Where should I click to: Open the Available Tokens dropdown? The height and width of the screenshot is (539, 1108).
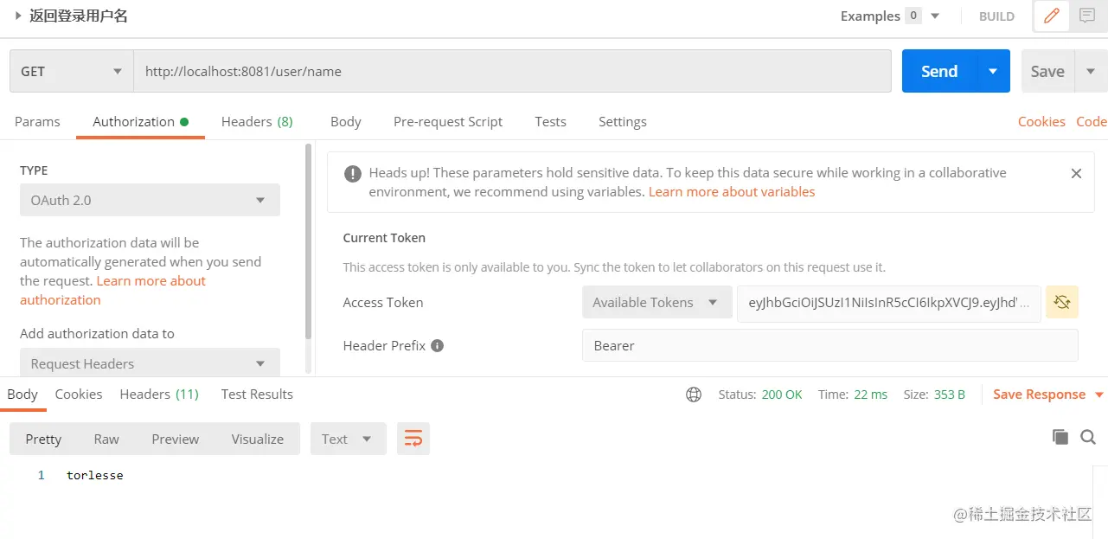tap(656, 303)
